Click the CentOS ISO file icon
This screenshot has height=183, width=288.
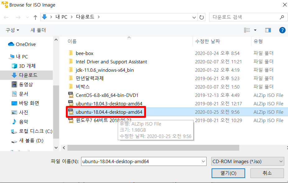tap(71, 95)
